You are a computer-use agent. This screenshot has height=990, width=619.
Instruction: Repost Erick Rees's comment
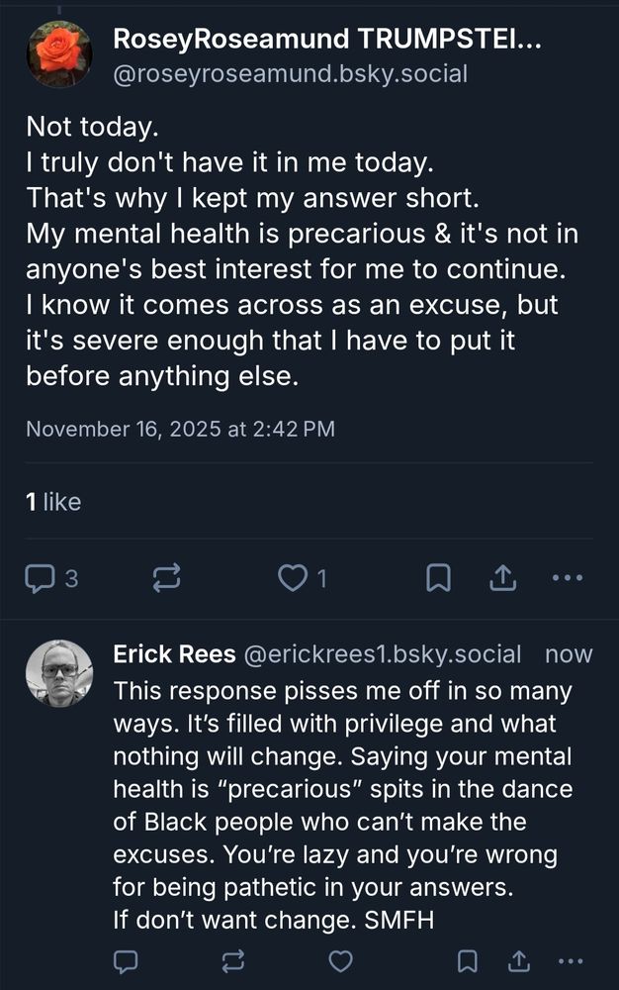[233, 960]
